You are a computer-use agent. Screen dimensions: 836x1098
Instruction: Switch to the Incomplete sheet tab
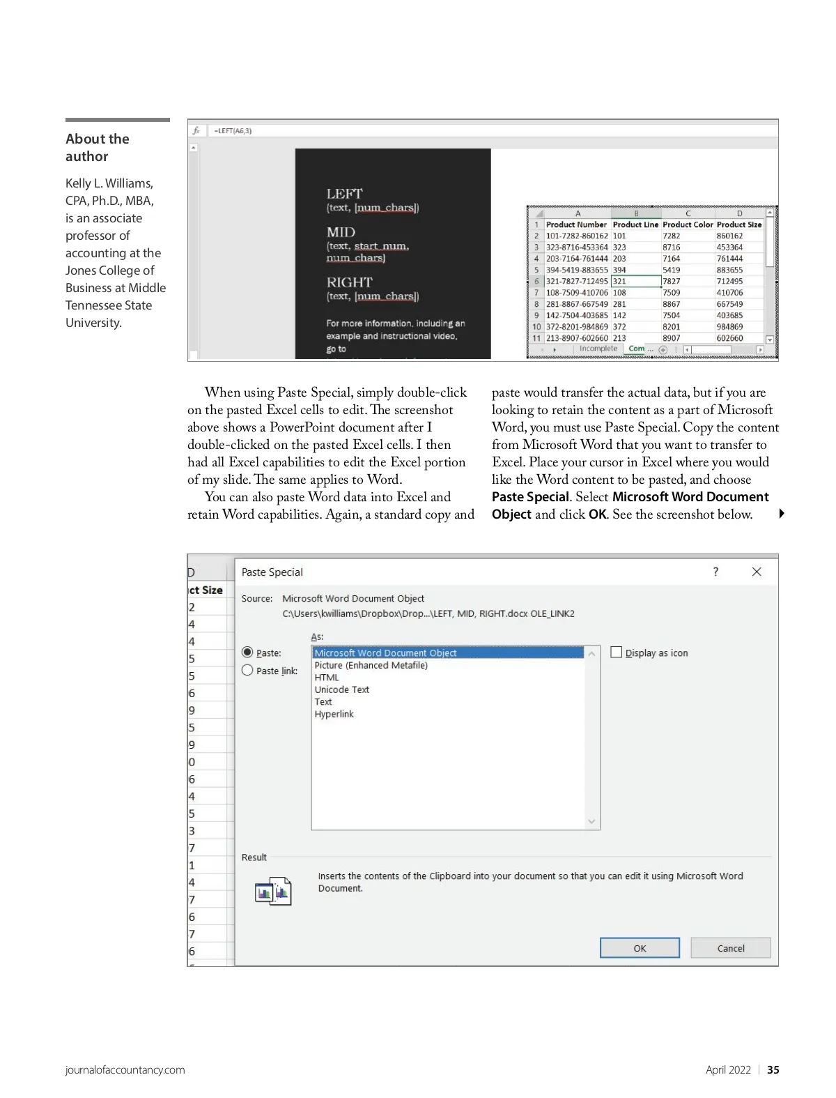(598, 349)
